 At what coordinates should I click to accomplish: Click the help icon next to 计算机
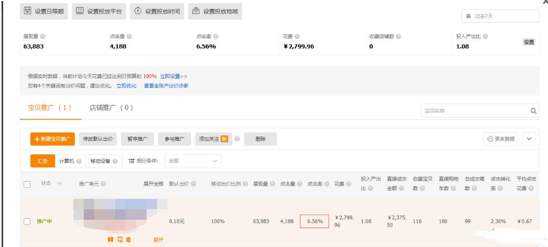(79, 161)
